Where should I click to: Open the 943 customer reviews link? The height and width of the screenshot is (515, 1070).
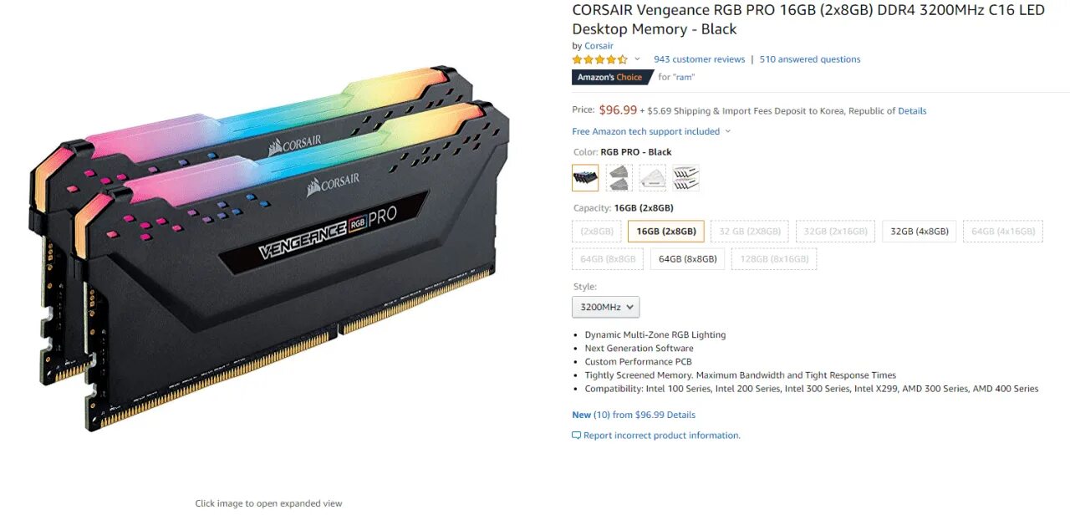click(x=699, y=59)
